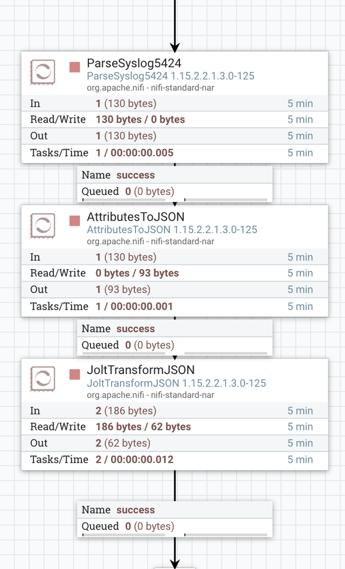This screenshot has height=569, width=345.
Task: Click the ParseSyslog5424 processor title
Action: click(134, 63)
